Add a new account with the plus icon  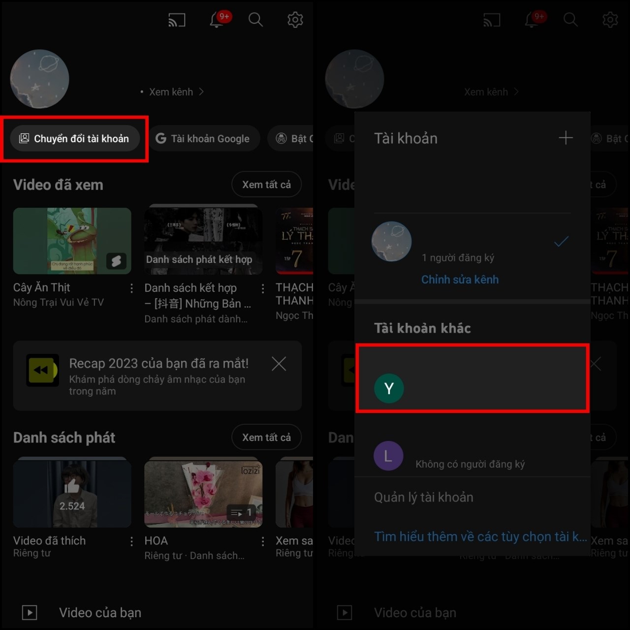tap(566, 138)
